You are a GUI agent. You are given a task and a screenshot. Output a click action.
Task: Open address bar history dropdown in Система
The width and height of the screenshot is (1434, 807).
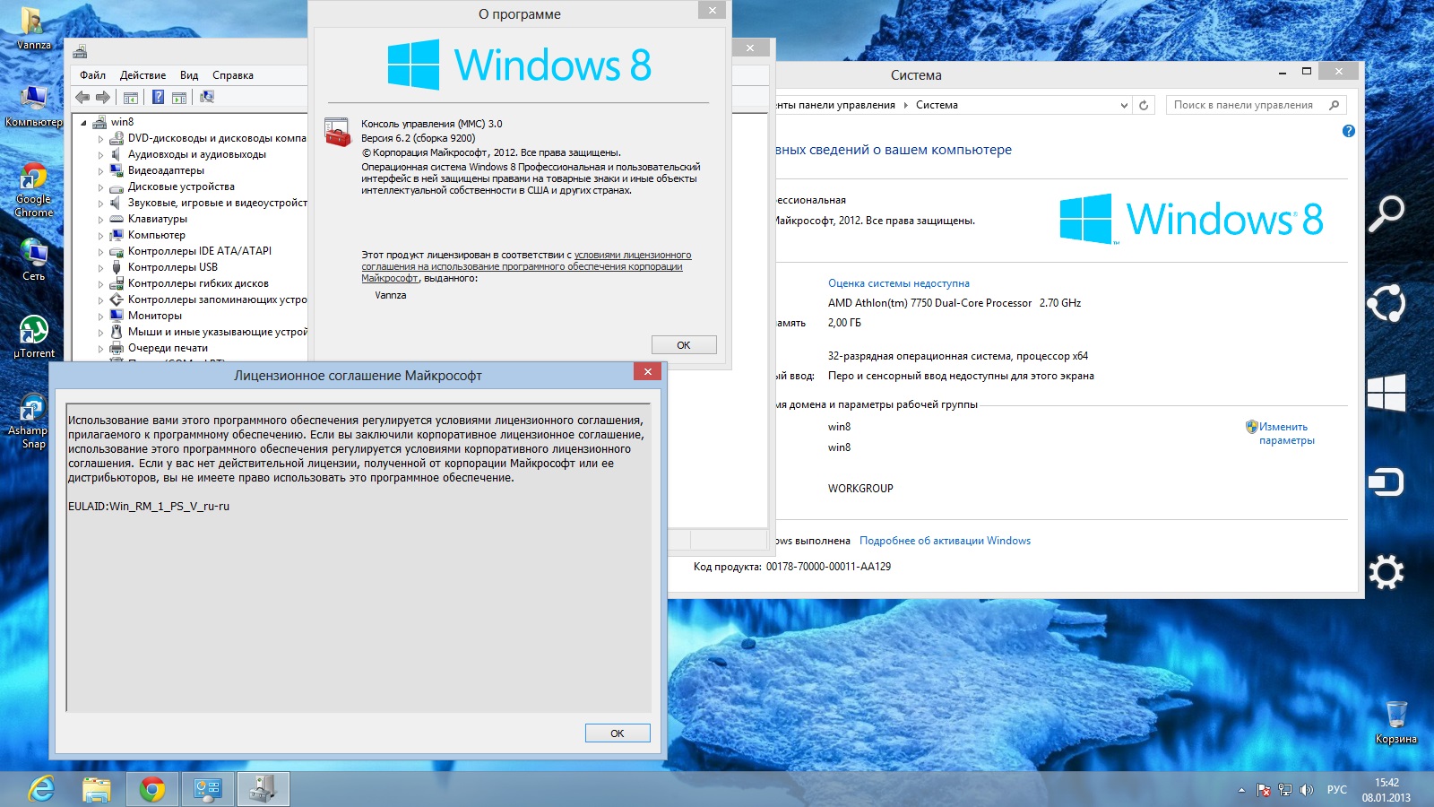(x=1124, y=106)
